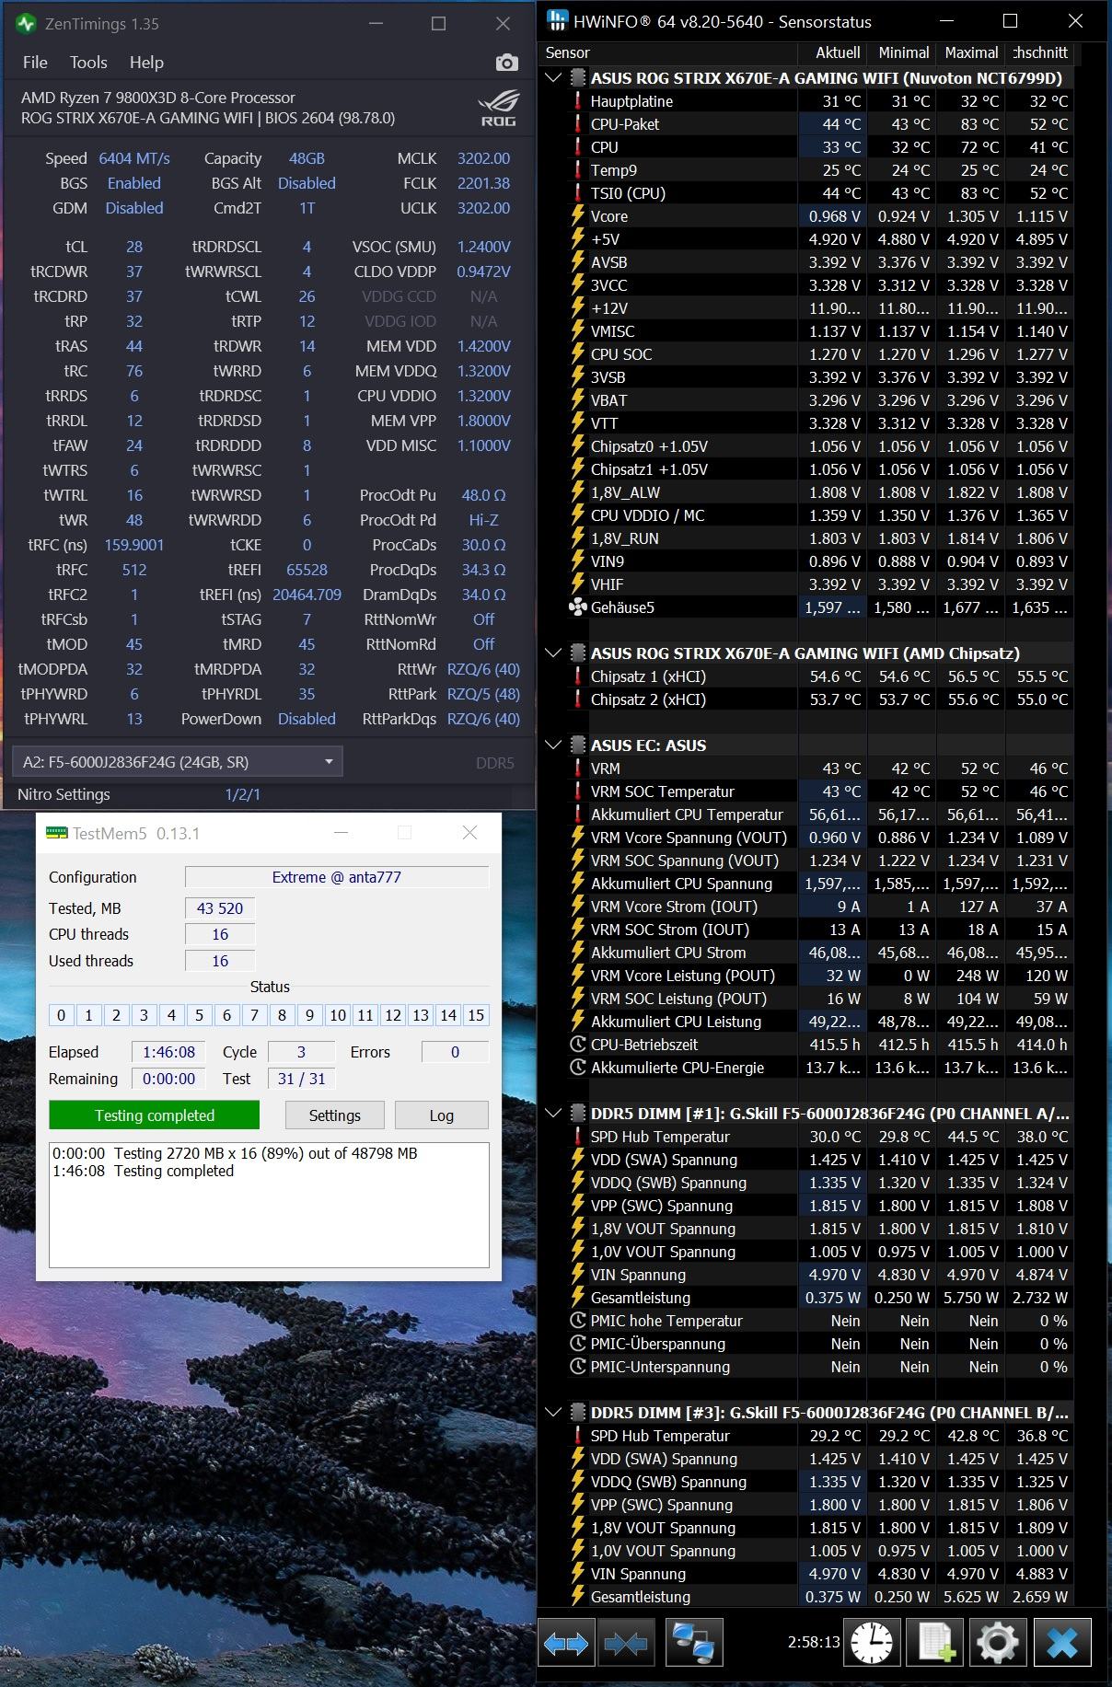Image resolution: width=1112 pixels, height=1687 pixels.
Task: Click the clock icon next to CPU-Betriebszeit
Action: pyautogui.click(x=578, y=1045)
